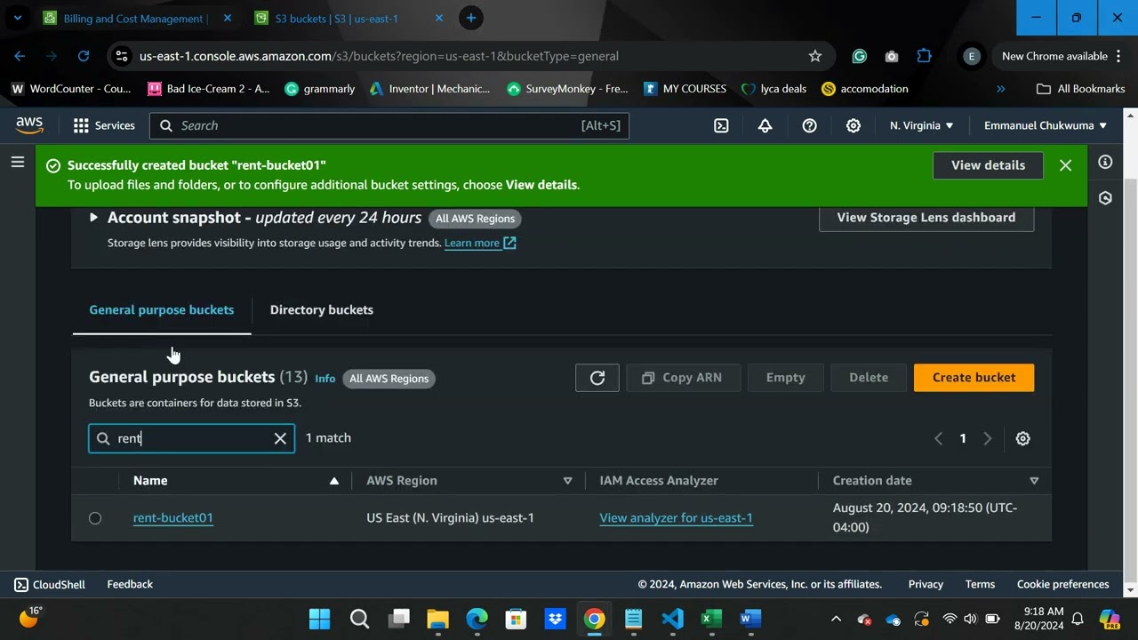The width and height of the screenshot is (1138, 640).
Task: Select the S3 buckets browser tab
Action: pos(348,18)
